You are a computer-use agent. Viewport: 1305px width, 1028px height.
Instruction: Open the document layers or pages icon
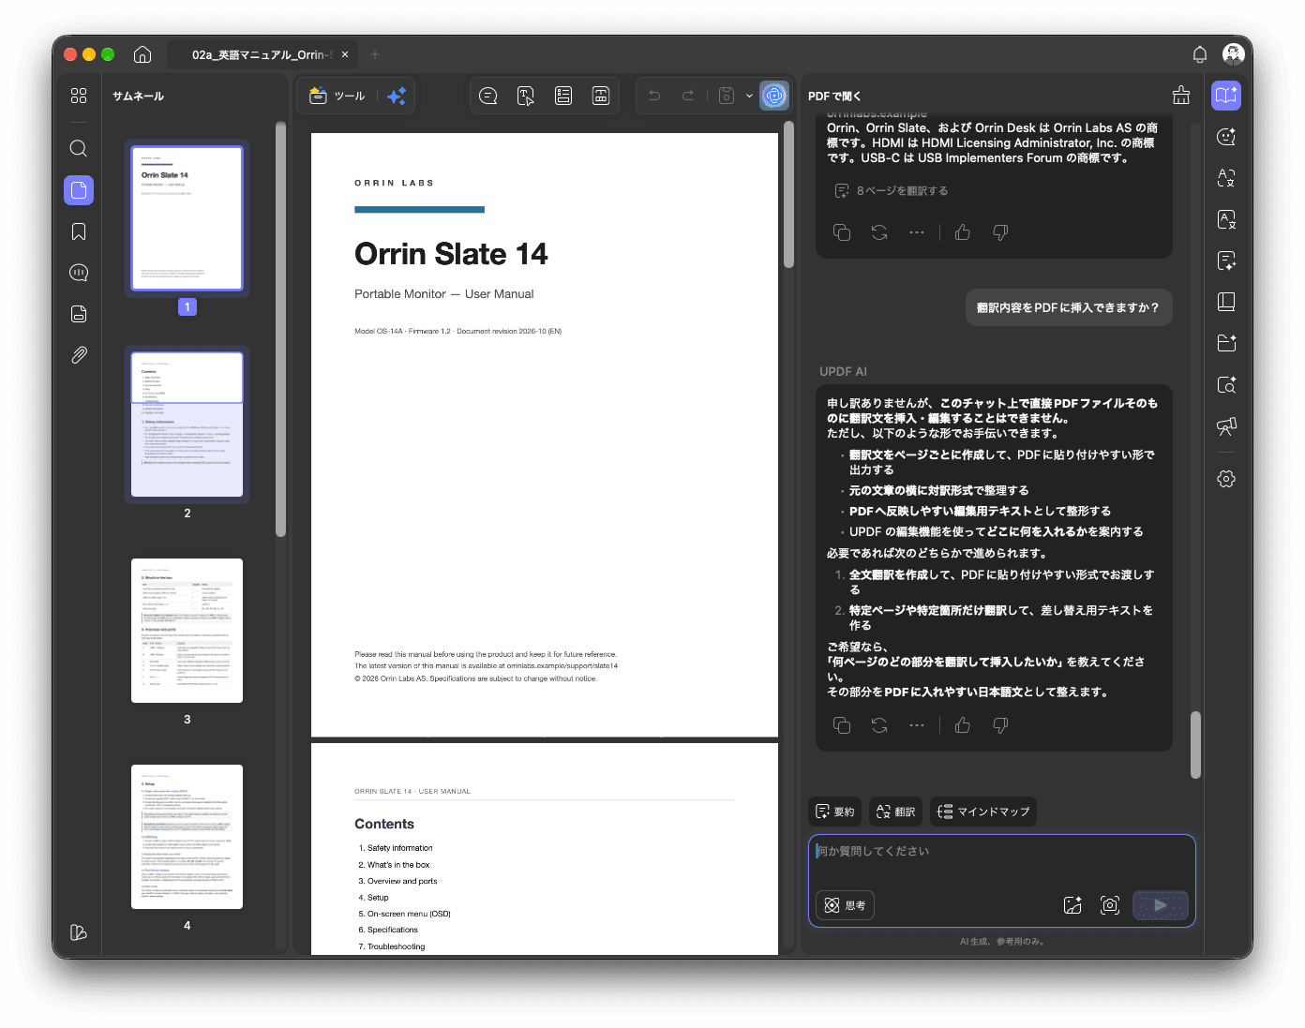point(79,314)
